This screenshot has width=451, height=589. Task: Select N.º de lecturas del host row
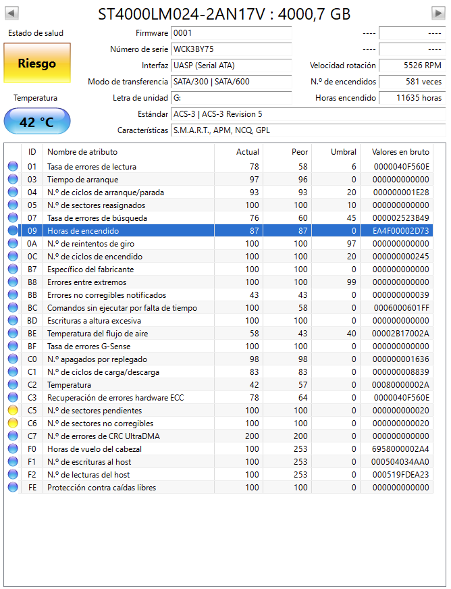tap(219, 474)
